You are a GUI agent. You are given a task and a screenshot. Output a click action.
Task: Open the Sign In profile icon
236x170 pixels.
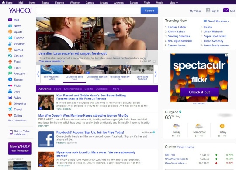pos(208,10)
